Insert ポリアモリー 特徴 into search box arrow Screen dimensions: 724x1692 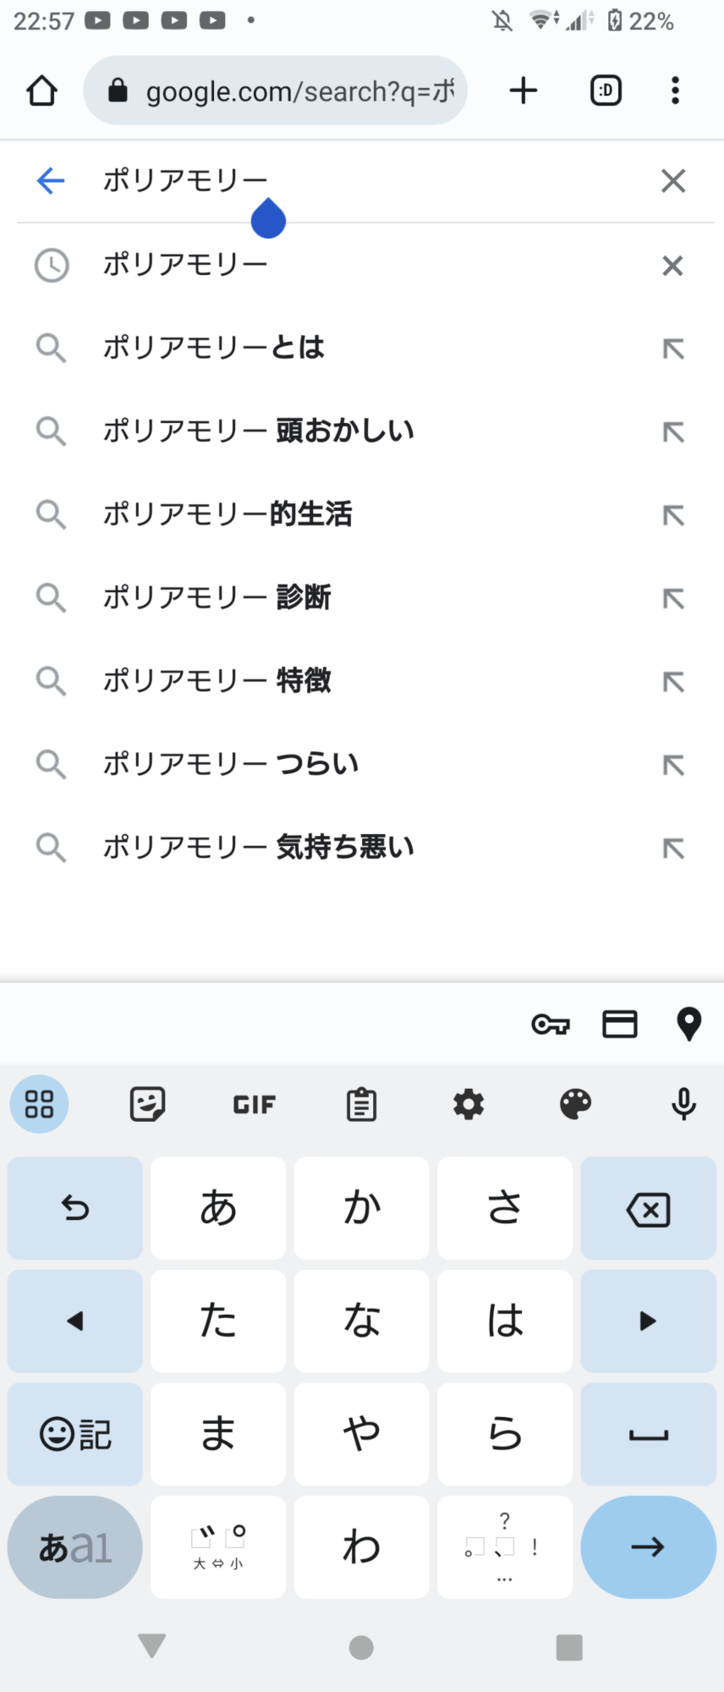[x=673, y=681]
